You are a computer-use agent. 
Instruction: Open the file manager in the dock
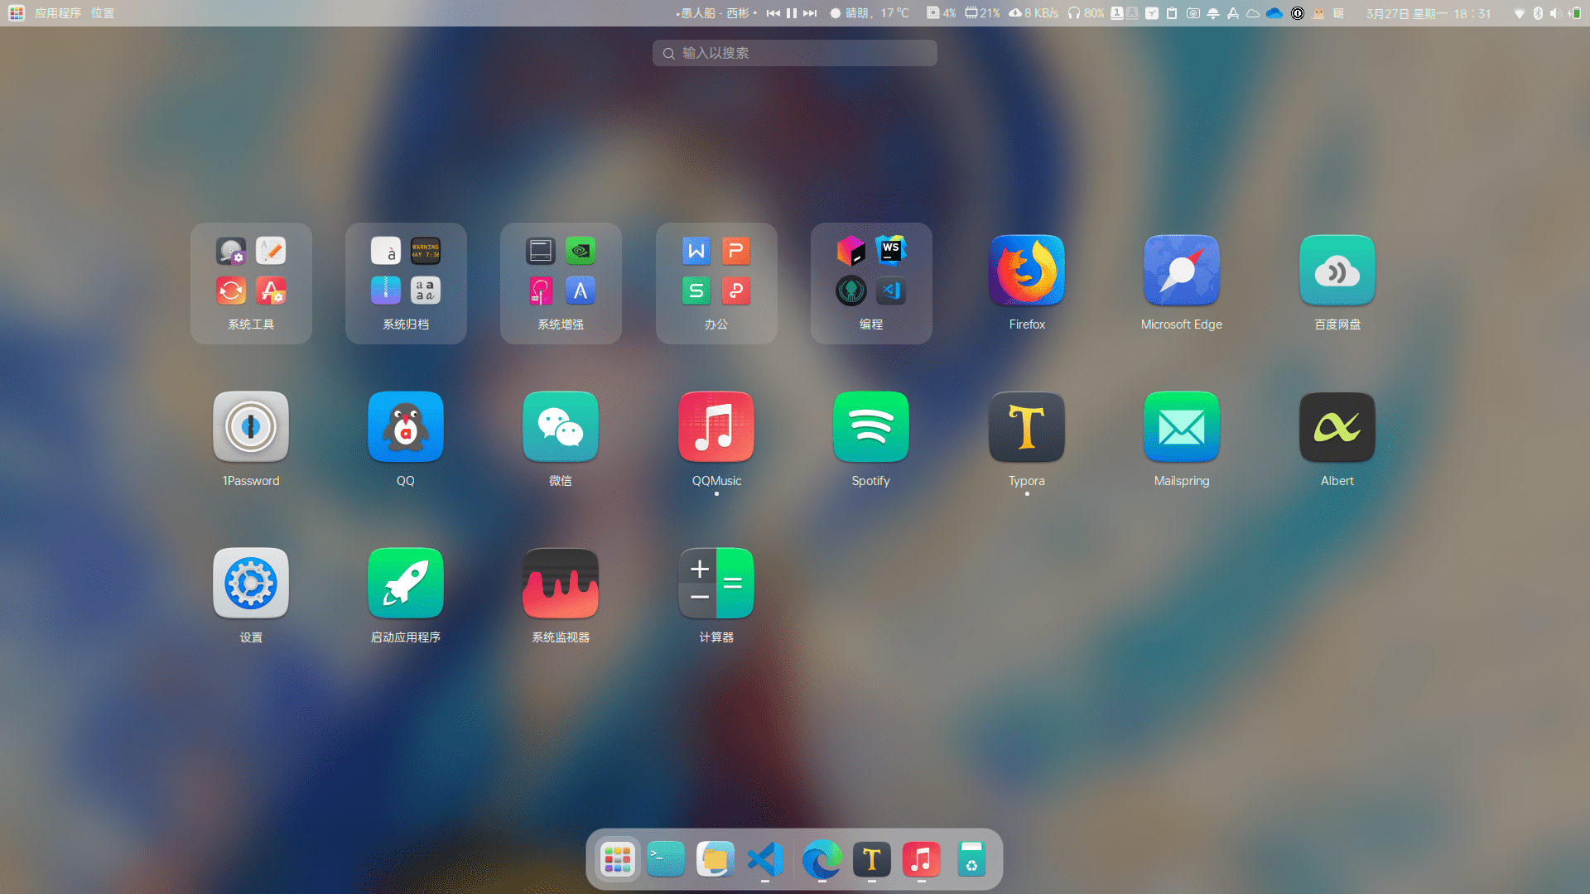pyautogui.click(x=715, y=859)
